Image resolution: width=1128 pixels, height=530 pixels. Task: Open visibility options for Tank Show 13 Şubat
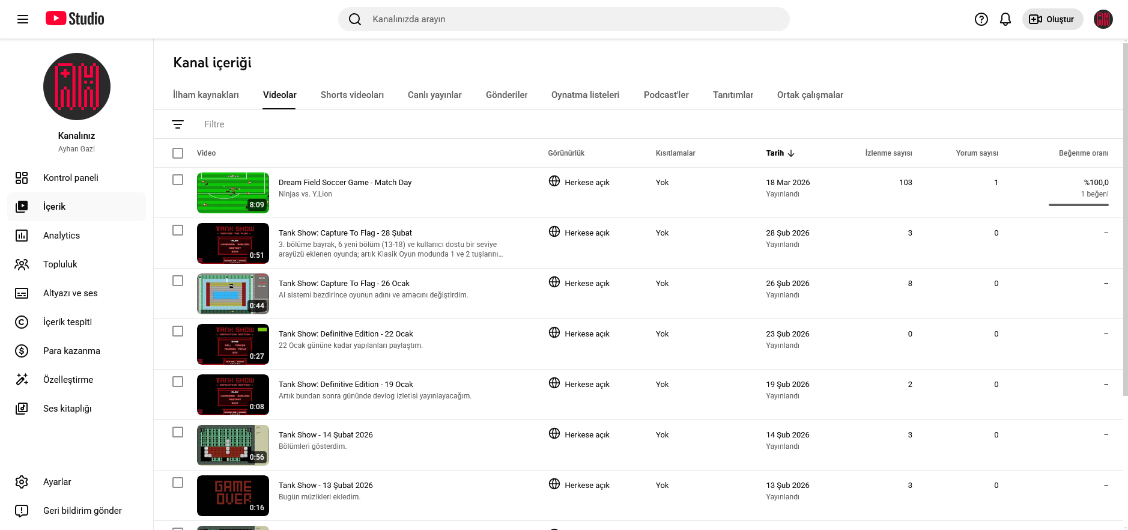tap(580, 485)
